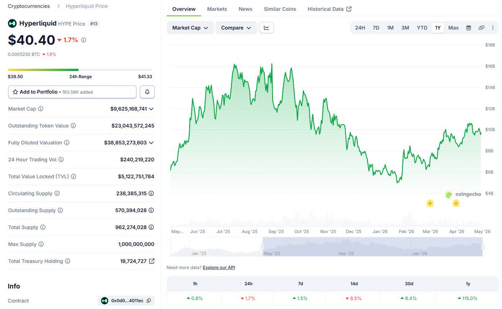
Task: Select the YTD time range
Action: tap(422, 28)
